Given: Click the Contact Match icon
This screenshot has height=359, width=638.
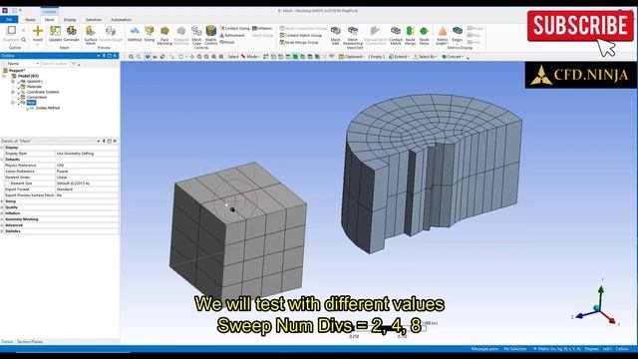Looking at the screenshot, I should point(396,31).
